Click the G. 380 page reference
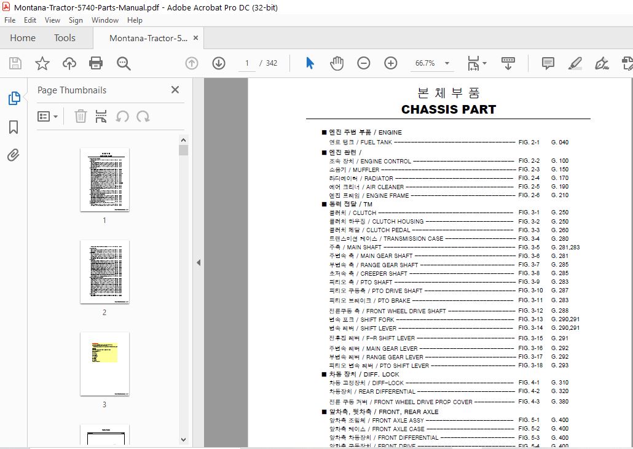 point(560,401)
